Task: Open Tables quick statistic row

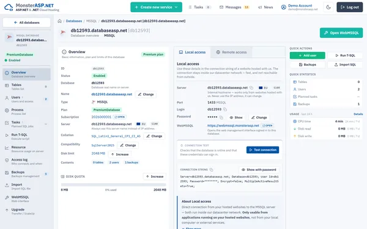Action: point(326,82)
